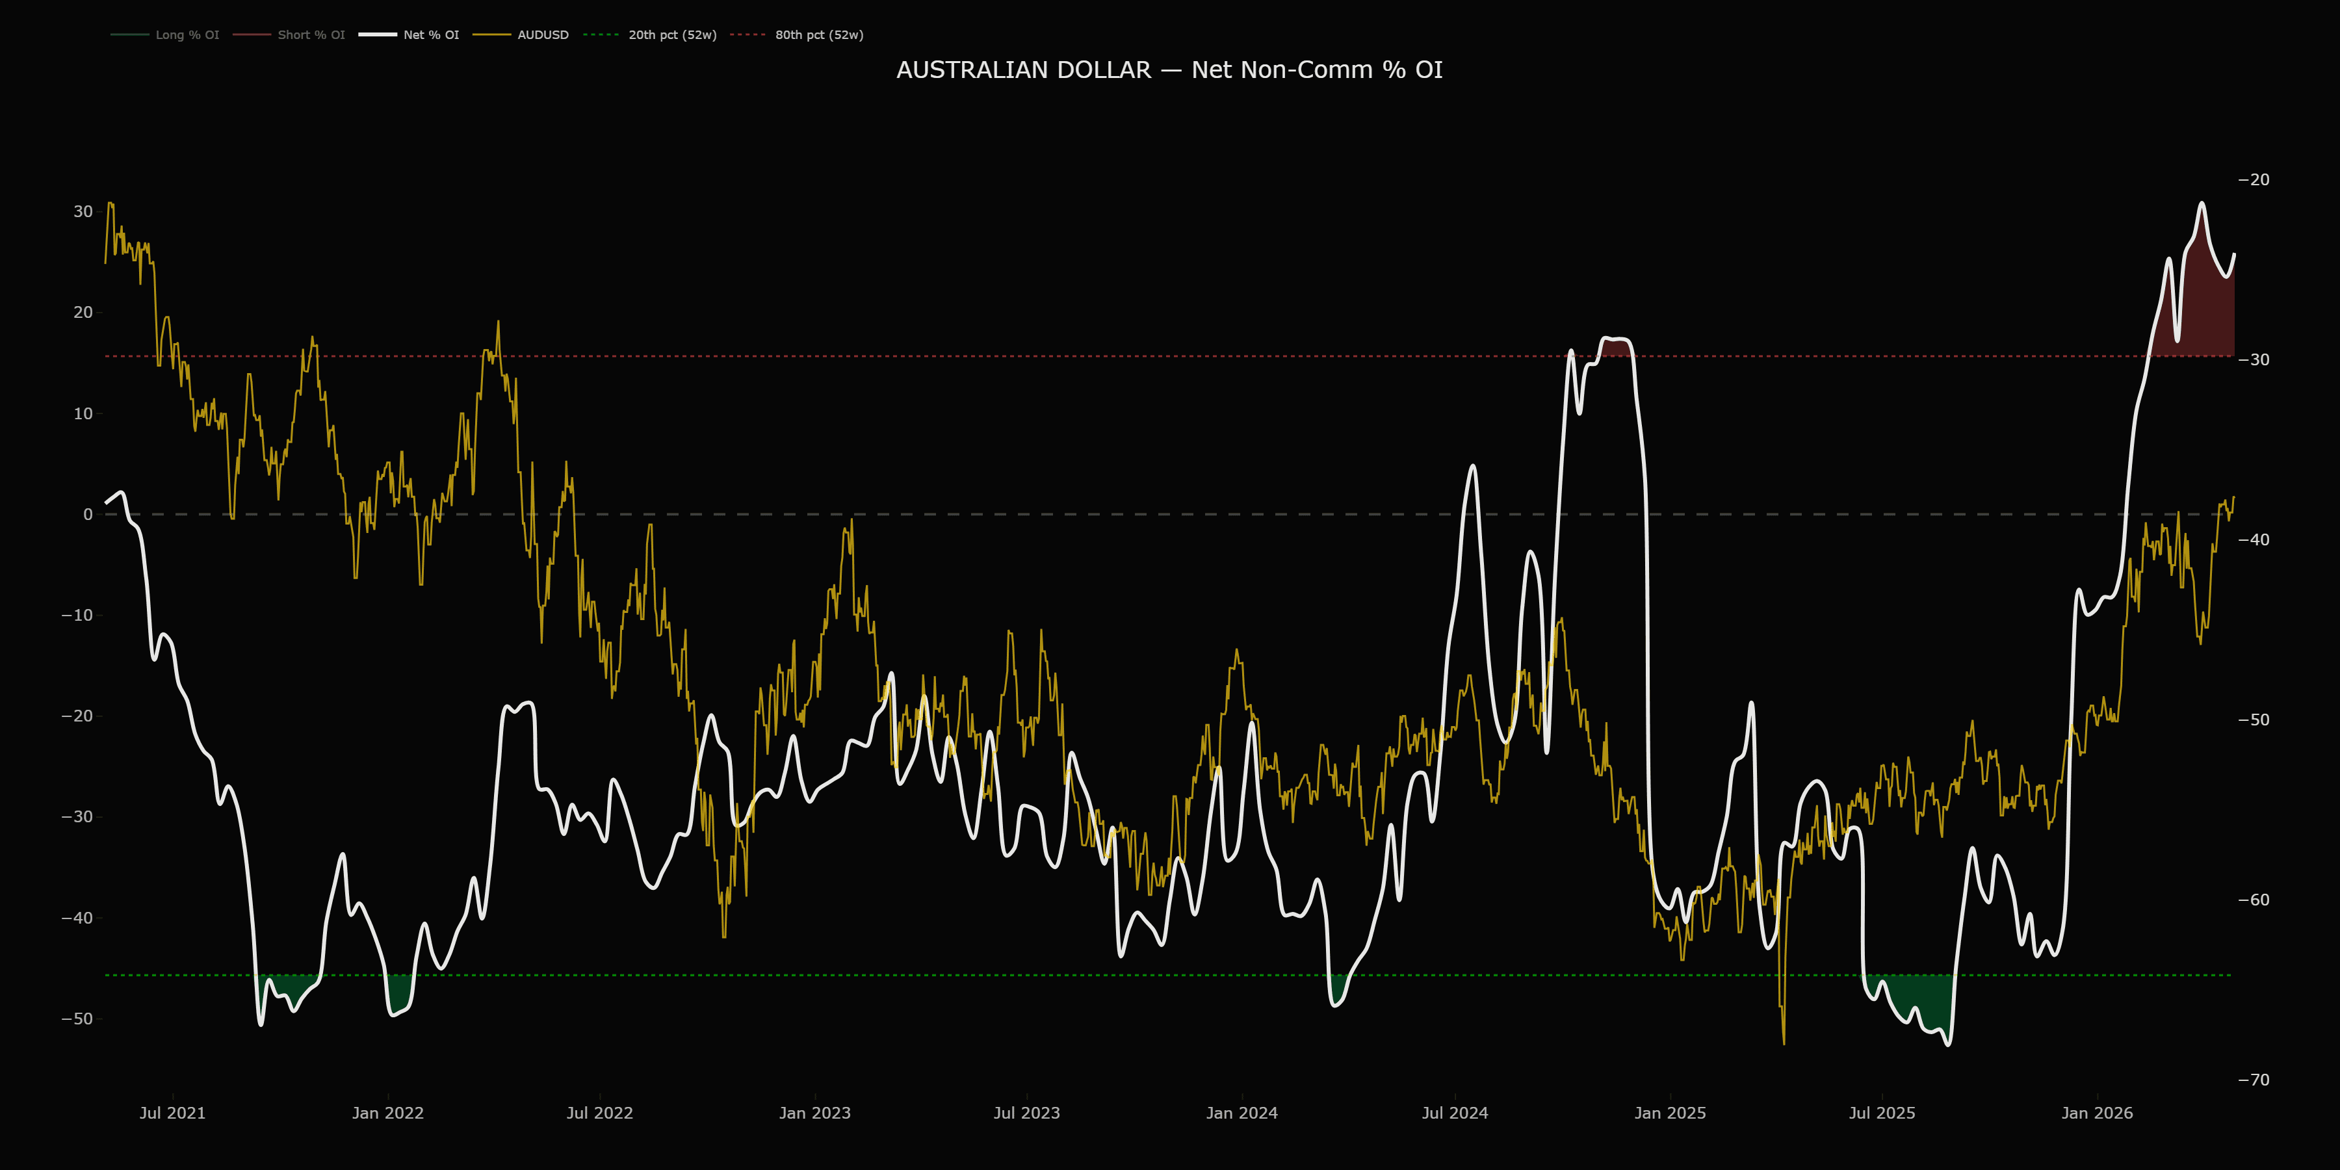Click the Jan 2023 x-axis label
This screenshot has width=2340, height=1170.
[x=815, y=1113]
